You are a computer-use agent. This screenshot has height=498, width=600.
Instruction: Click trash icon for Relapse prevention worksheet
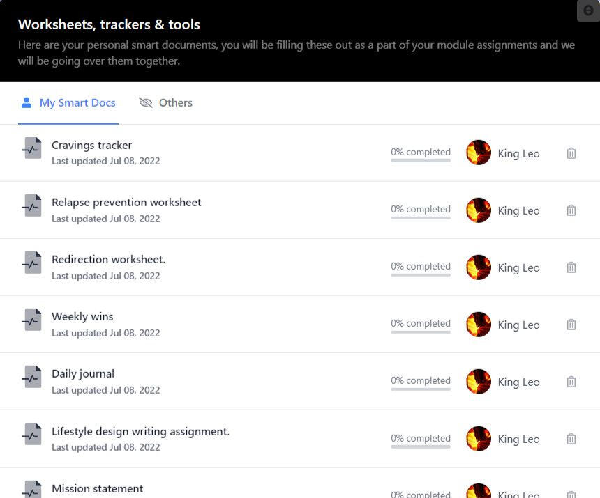(571, 210)
